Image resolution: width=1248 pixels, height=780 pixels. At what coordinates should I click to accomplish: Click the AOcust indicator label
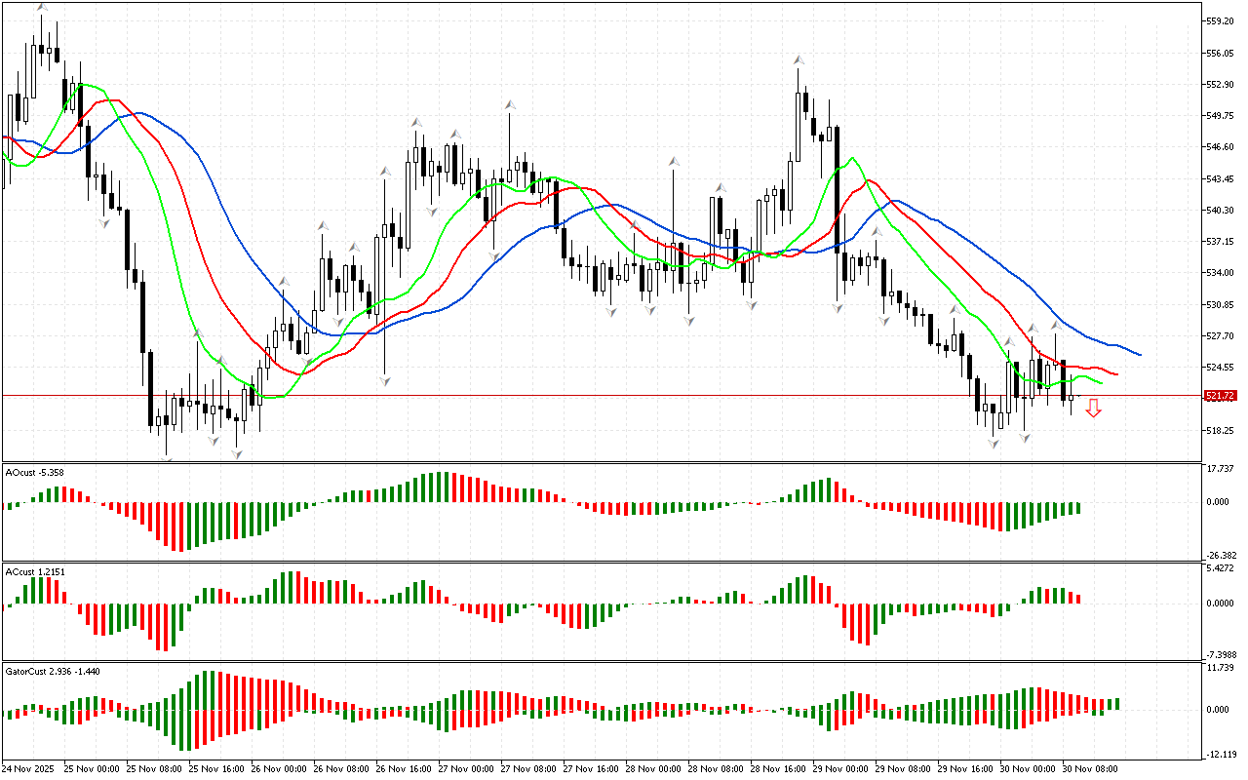[35, 472]
